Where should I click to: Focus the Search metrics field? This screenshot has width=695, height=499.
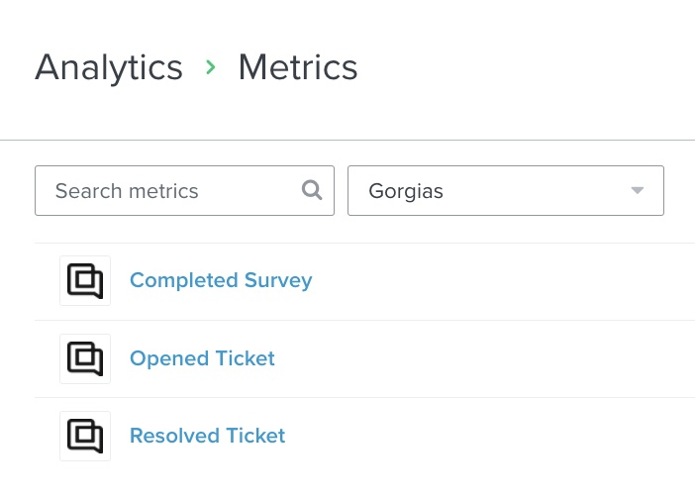[184, 190]
